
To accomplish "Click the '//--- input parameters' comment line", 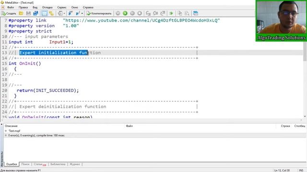I will point(38,36).
